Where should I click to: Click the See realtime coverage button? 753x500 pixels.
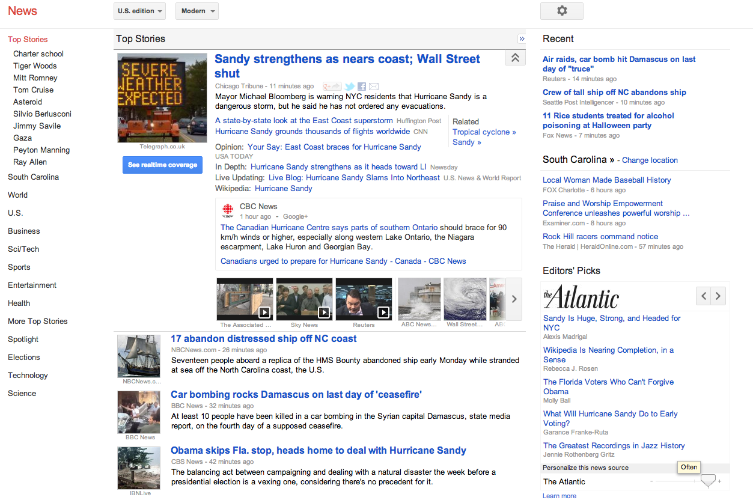point(162,165)
